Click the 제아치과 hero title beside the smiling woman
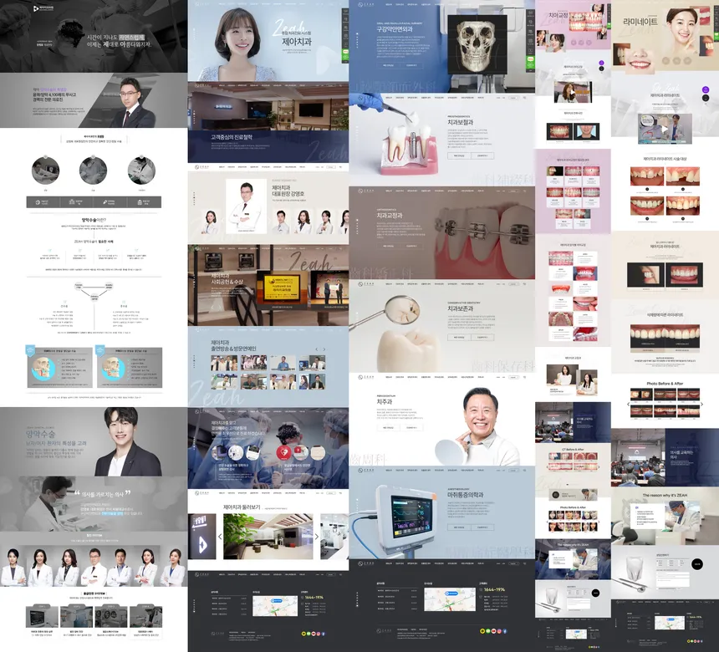719x652 pixels. pos(297,42)
